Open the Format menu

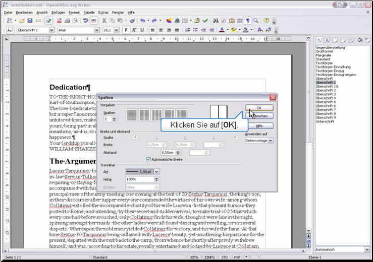pos(74,12)
